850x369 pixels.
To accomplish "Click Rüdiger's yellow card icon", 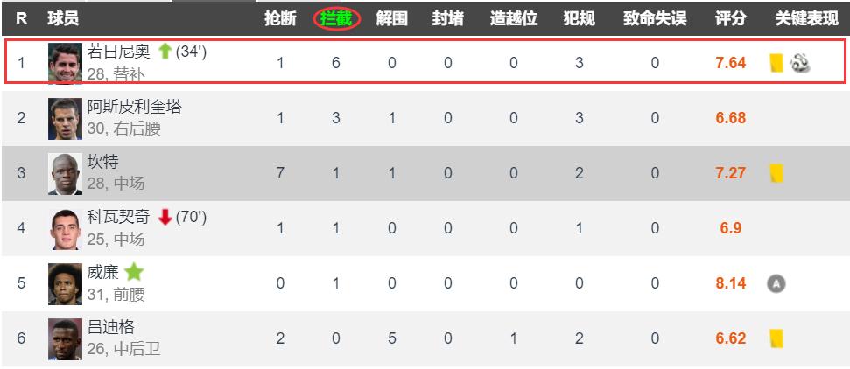I will click(x=776, y=338).
